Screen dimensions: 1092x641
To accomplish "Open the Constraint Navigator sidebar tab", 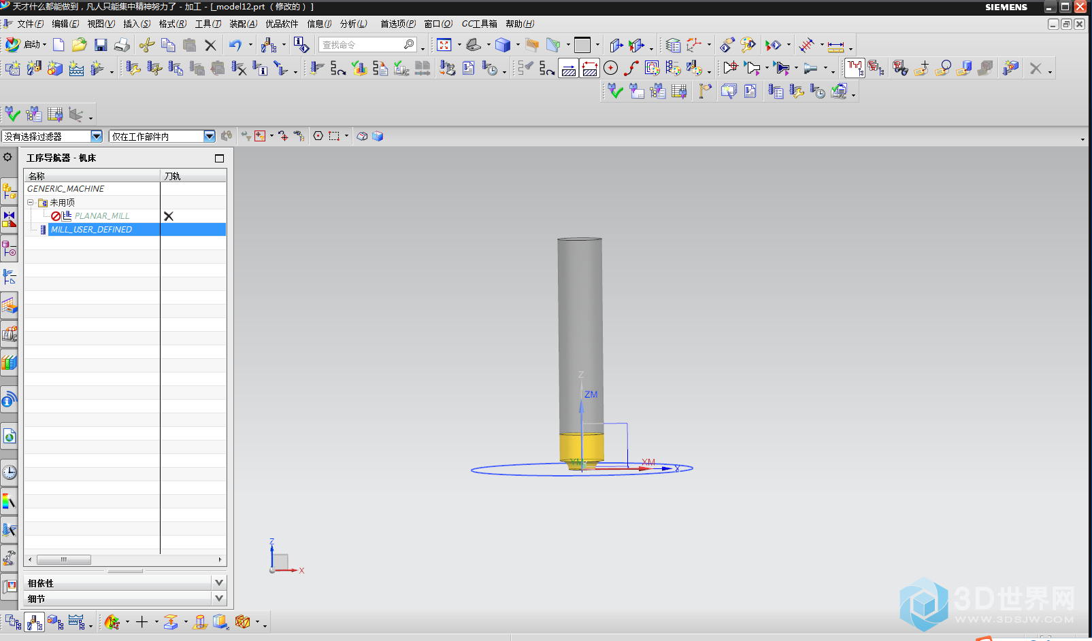I will click(9, 220).
